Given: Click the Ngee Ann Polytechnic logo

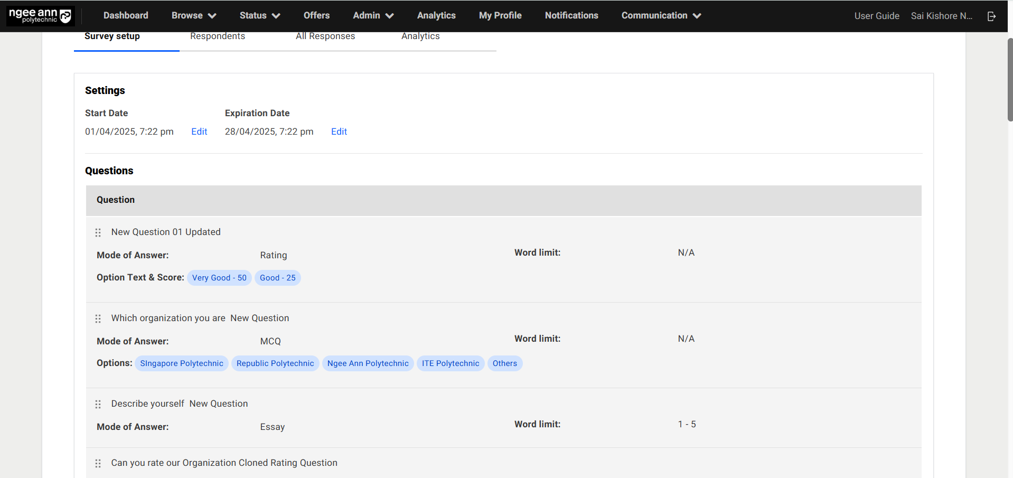Looking at the screenshot, I should coord(40,16).
